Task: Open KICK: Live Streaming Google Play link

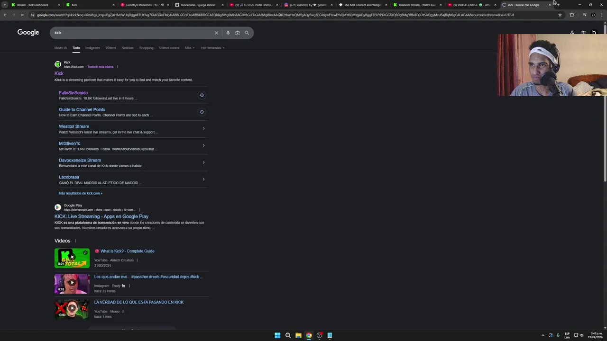Action: tap(101, 216)
